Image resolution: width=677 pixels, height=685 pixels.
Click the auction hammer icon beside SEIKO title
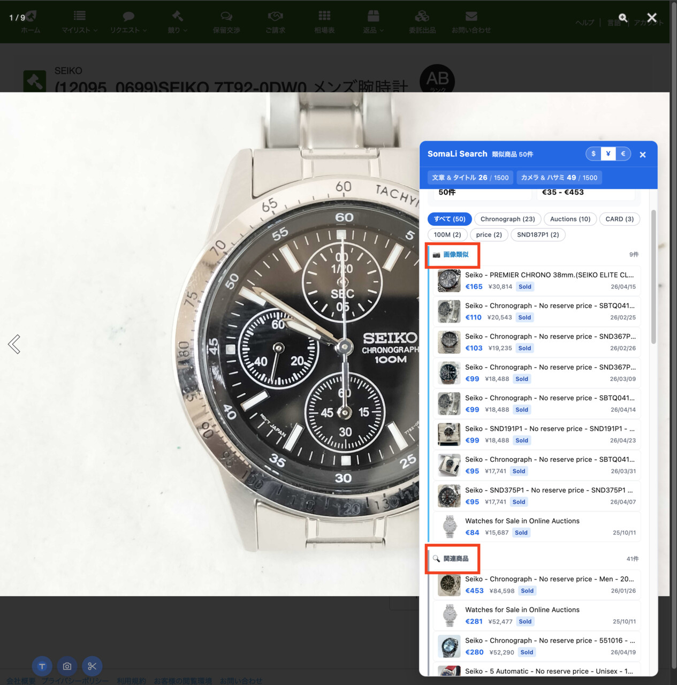tap(35, 81)
